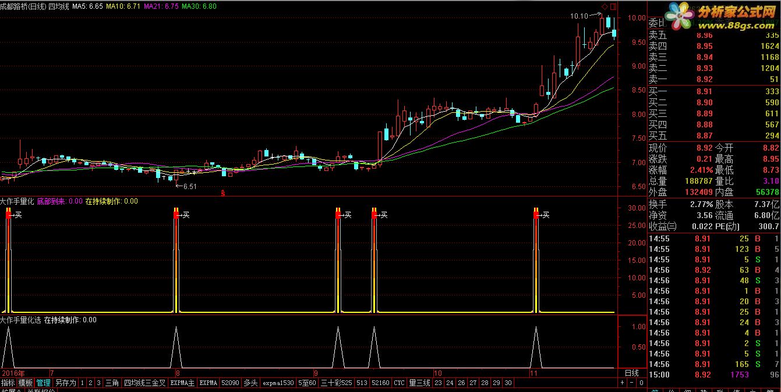The height and width of the screenshot is (392, 781).
Task: Select template number 29
Action: (x=496, y=383)
